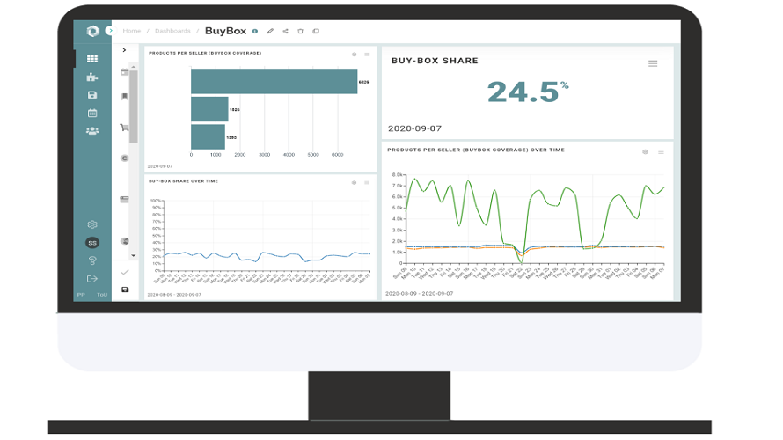Click the shortest bar in the bar chart
The height and width of the screenshot is (440, 783).
pyautogui.click(x=208, y=137)
